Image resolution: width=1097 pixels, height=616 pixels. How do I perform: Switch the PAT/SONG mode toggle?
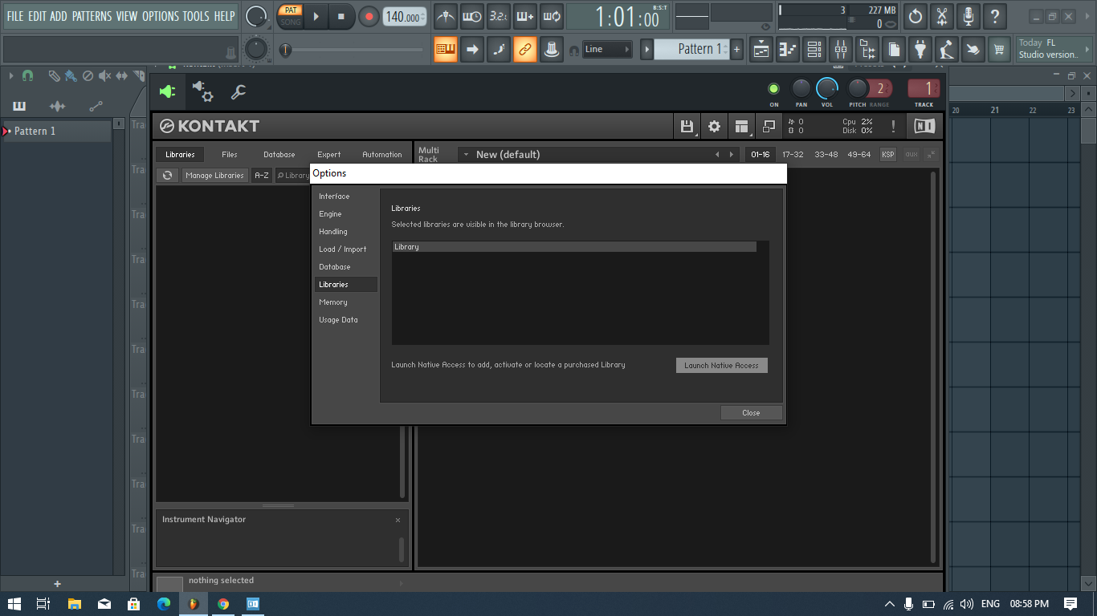point(290,16)
